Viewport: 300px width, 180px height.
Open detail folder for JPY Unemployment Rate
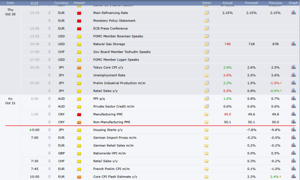click(206, 75)
